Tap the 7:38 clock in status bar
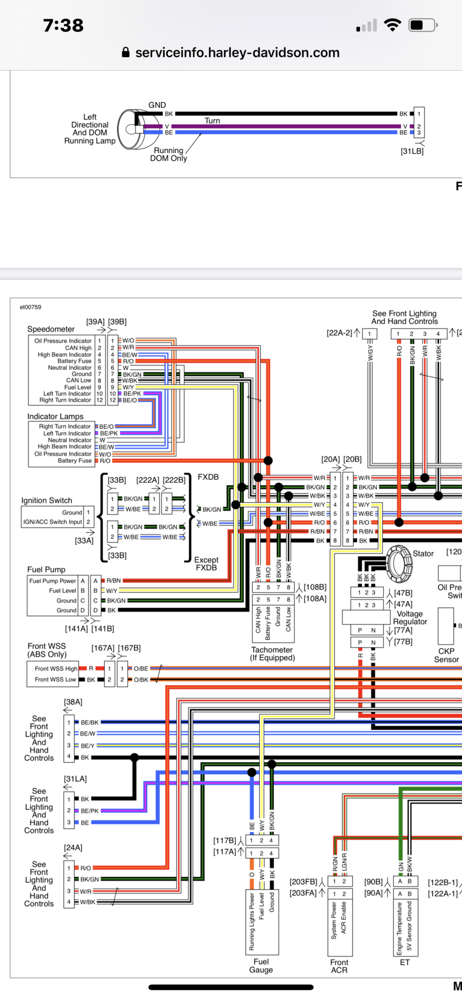 click(63, 25)
